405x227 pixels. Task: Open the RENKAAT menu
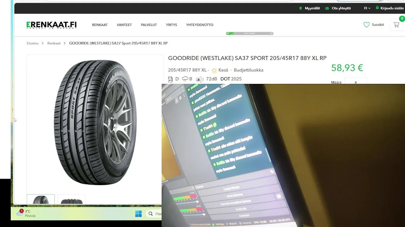[100, 25]
